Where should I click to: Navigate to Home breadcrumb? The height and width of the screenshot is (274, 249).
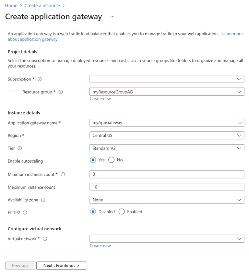pyautogui.click(x=11, y=5)
